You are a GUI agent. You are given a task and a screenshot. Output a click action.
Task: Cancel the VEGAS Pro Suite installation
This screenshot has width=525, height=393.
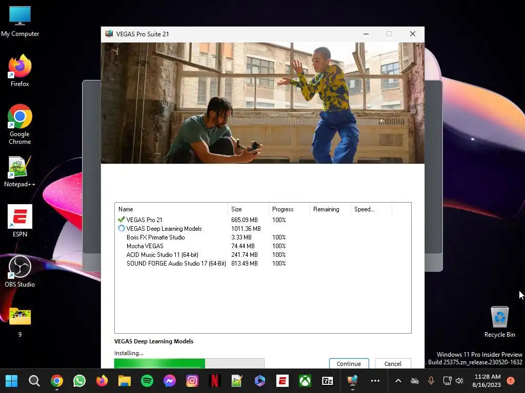[x=393, y=364]
